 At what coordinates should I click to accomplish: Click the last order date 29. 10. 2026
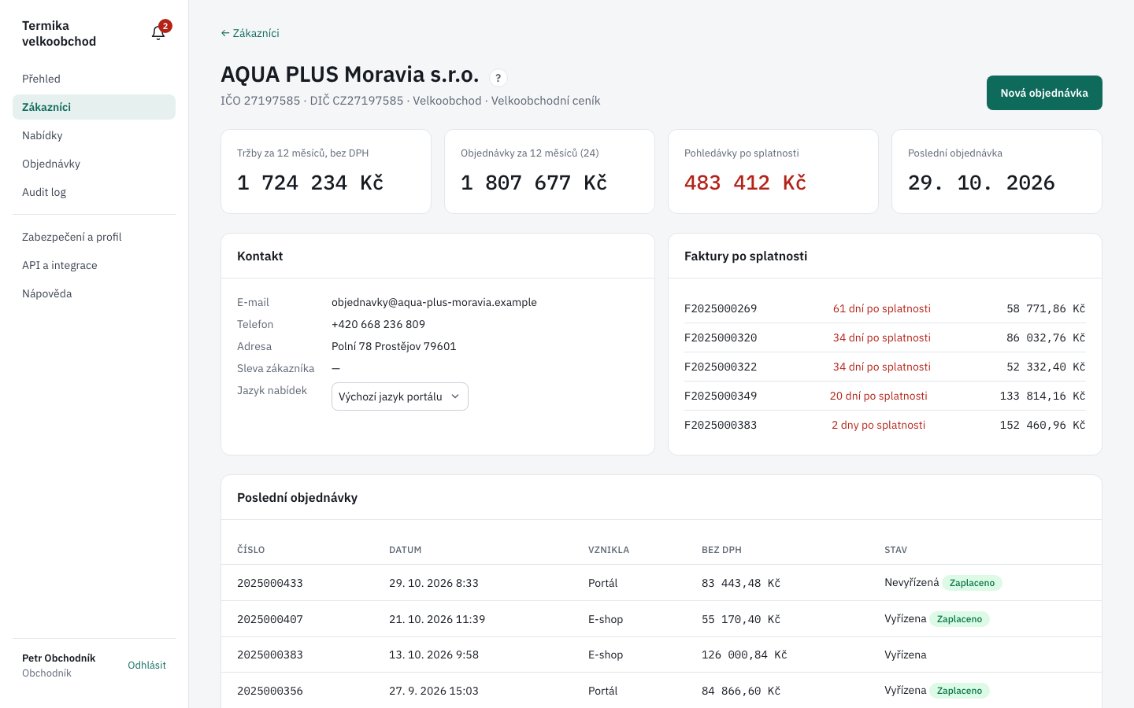[981, 183]
